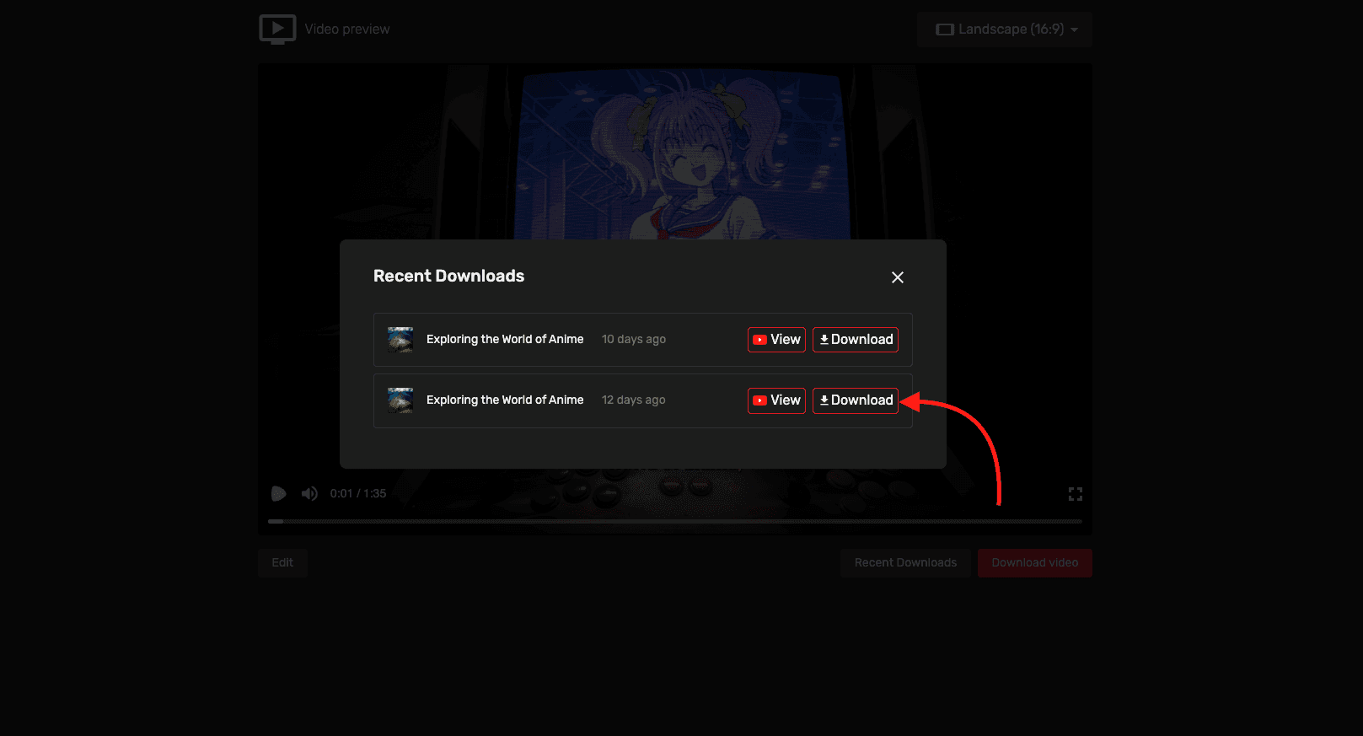This screenshot has height=736, width=1363.
Task: Seek along the video progress bar
Action: click(x=674, y=522)
